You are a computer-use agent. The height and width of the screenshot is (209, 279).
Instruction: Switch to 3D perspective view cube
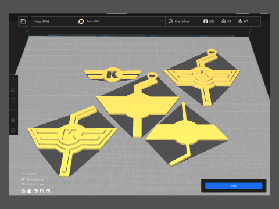[23, 191]
